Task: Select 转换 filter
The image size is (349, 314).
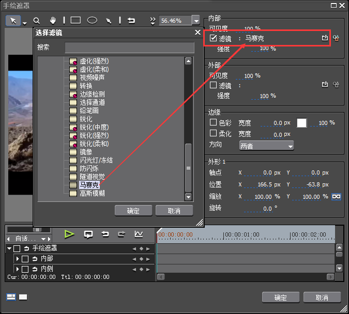Action: click(x=86, y=86)
